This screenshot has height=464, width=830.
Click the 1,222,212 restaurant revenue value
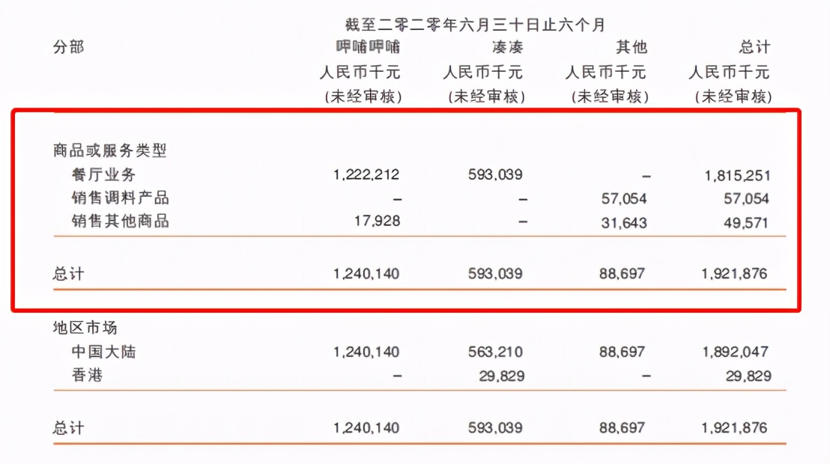pyautogui.click(x=366, y=175)
